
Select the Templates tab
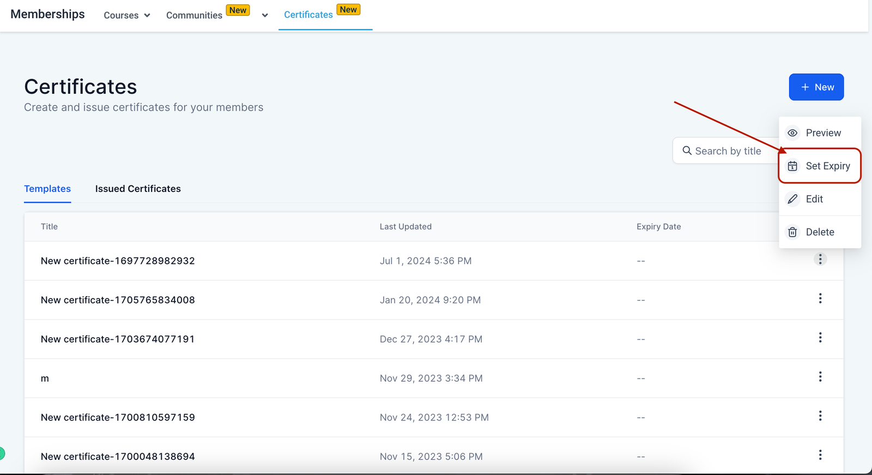tap(47, 189)
